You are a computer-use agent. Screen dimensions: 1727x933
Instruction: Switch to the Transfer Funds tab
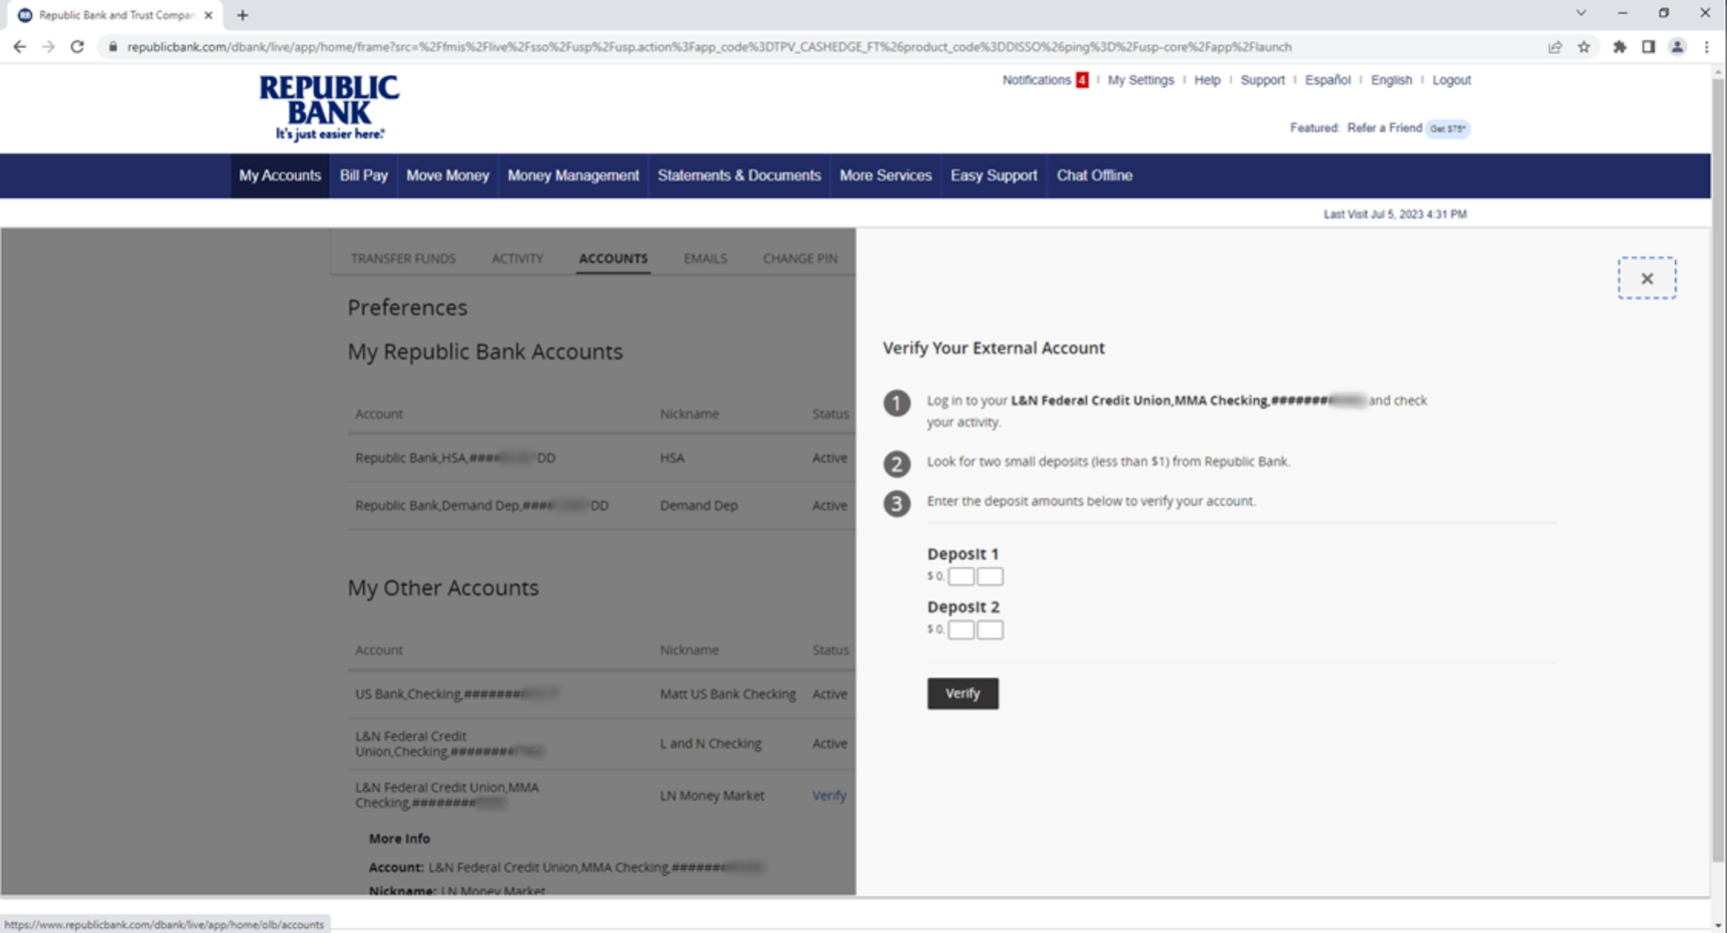point(403,258)
